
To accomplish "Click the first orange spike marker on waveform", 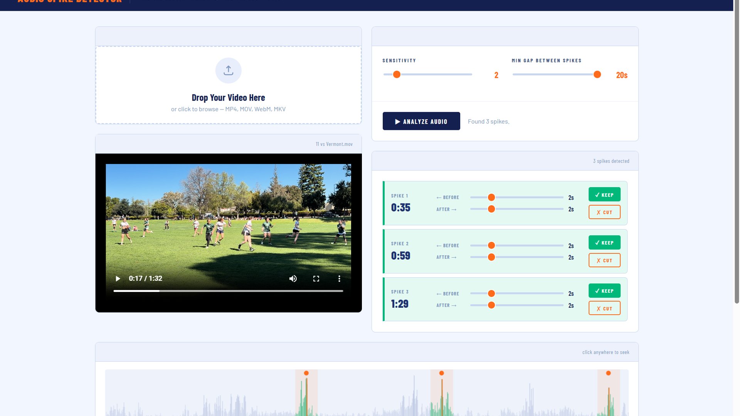I will [306, 373].
